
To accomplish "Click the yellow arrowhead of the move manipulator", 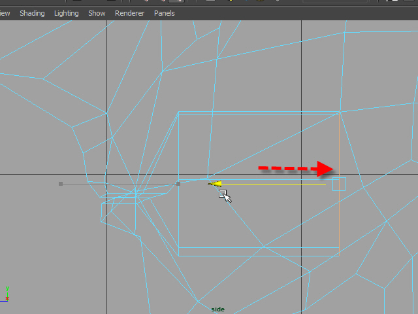I will [215, 184].
